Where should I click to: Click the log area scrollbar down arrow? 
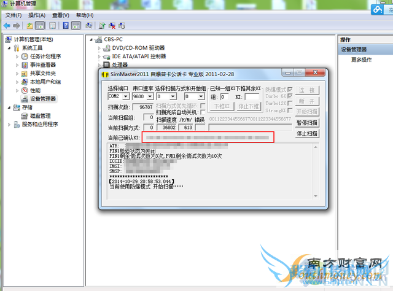click(x=316, y=196)
